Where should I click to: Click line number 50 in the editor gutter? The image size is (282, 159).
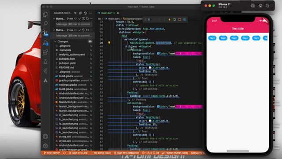click(101, 82)
